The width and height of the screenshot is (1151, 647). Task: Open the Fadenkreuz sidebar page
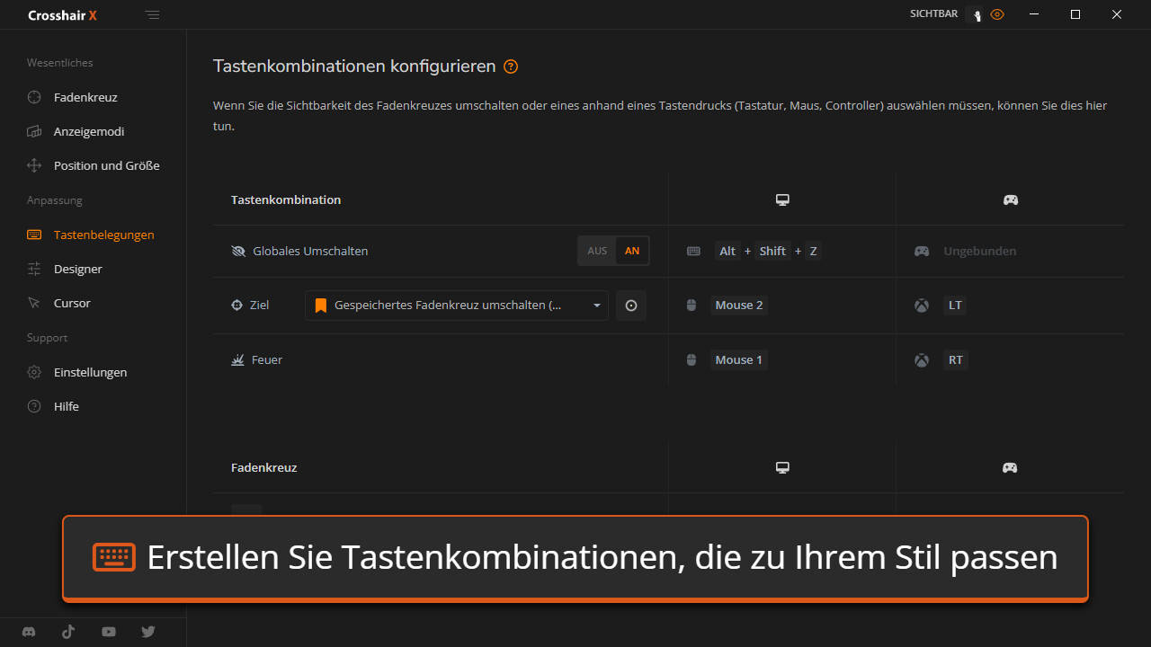(85, 97)
